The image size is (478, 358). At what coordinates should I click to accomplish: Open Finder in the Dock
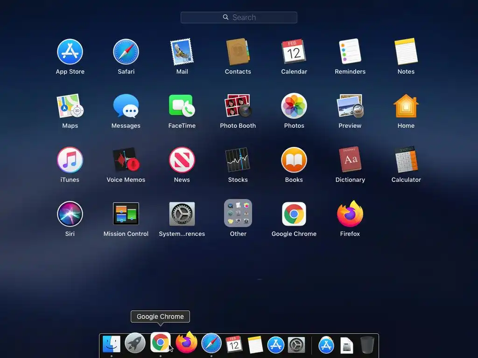[x=111, y=344]
